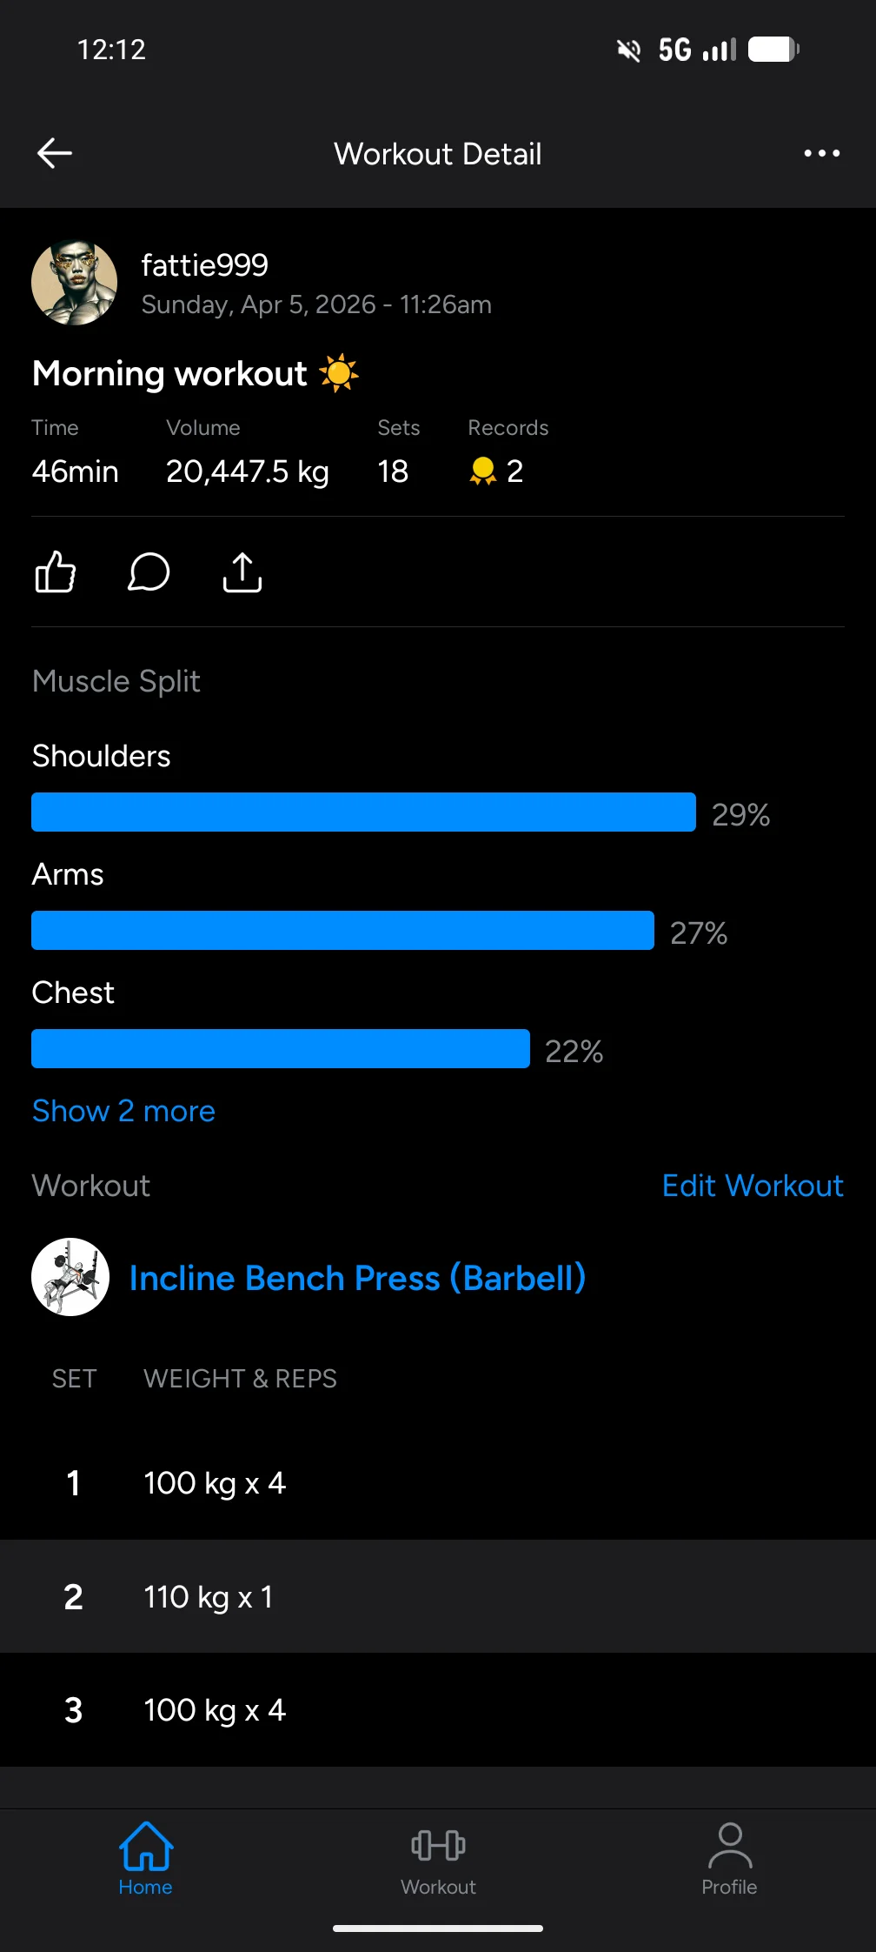Open comments via speech bubble icon
This screenshot has width=876, height=1952.
coord(149,572)
